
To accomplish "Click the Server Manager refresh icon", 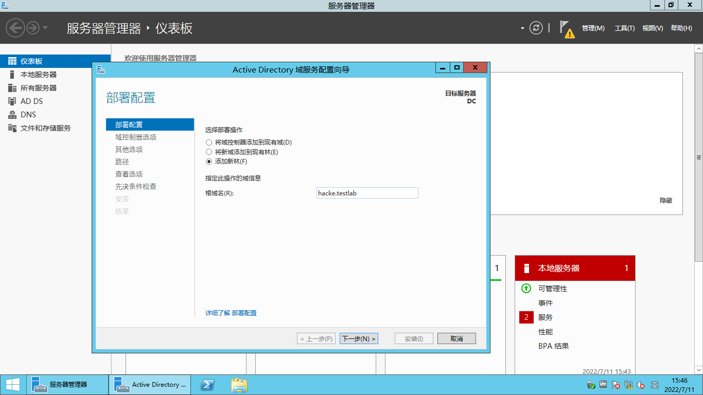I will [x=537, y=28].
